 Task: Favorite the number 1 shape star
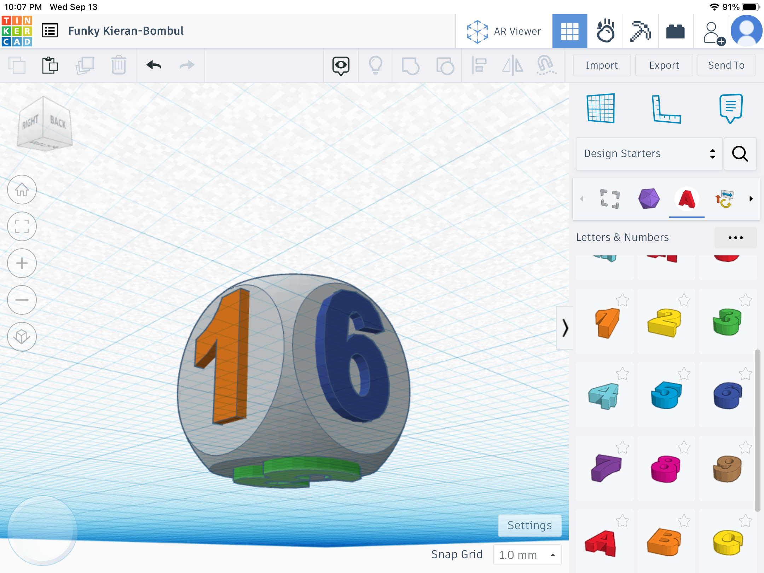[x=623, y=300]
